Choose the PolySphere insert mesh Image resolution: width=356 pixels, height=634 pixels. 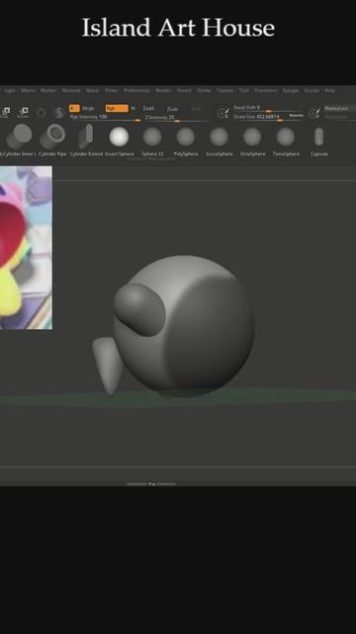pos(186,141)
